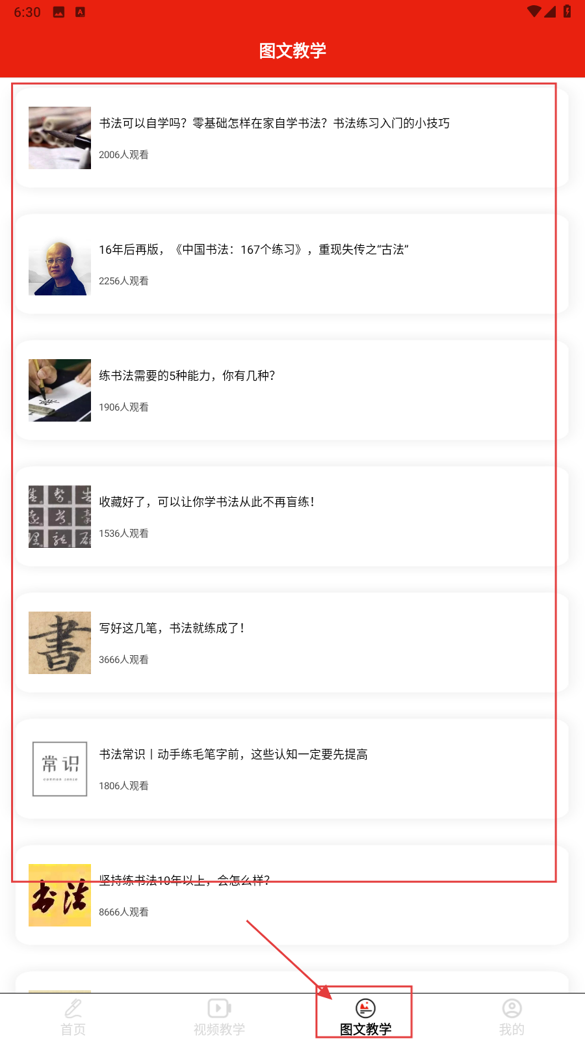This screenshot has height=1041, width=585.
Task: Tap the battery status icon
Action: point(567,12)
